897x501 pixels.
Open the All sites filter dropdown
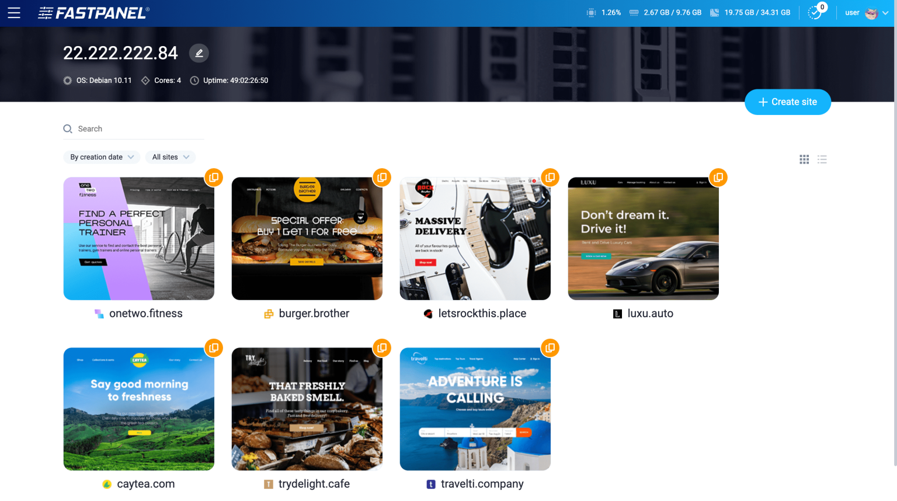pos(170,156)
